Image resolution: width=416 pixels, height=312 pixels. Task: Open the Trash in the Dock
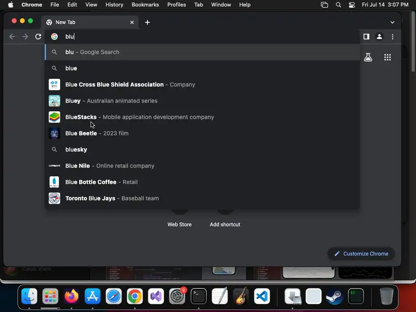(386, 296)
